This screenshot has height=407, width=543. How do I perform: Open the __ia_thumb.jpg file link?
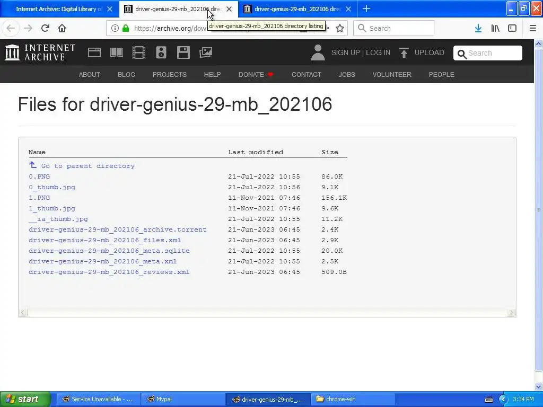point(58,219)
